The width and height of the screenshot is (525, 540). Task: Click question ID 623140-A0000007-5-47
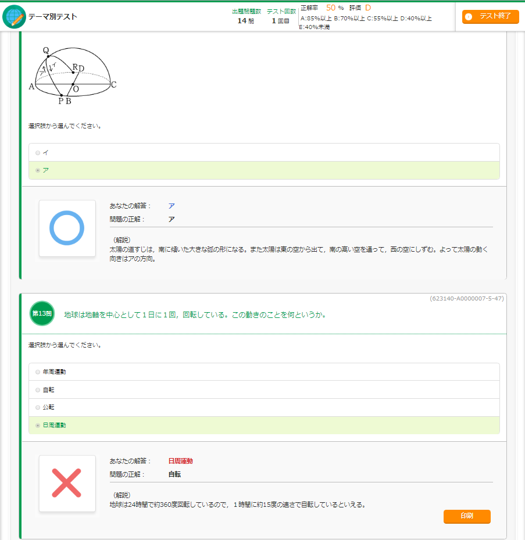(466, 299)
